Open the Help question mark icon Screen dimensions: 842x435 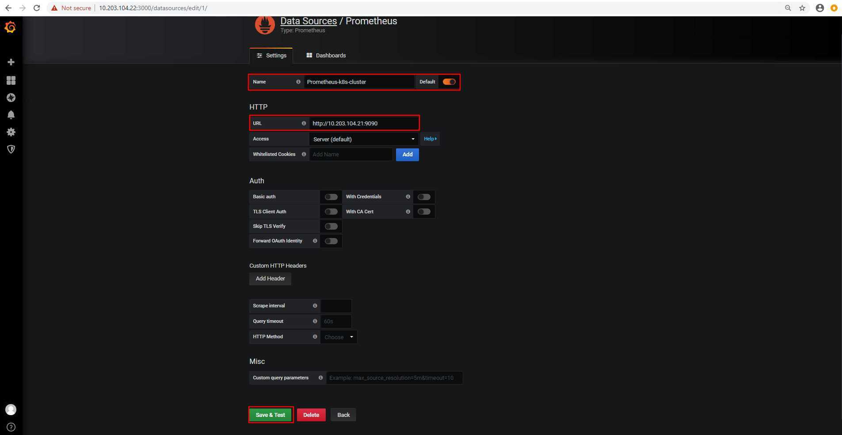[11, 427]
